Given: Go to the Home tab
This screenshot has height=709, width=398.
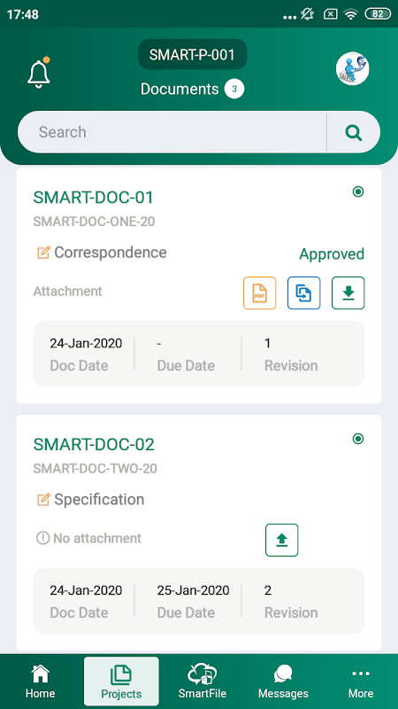Looking at the screenshot, I should pos(40,682).
